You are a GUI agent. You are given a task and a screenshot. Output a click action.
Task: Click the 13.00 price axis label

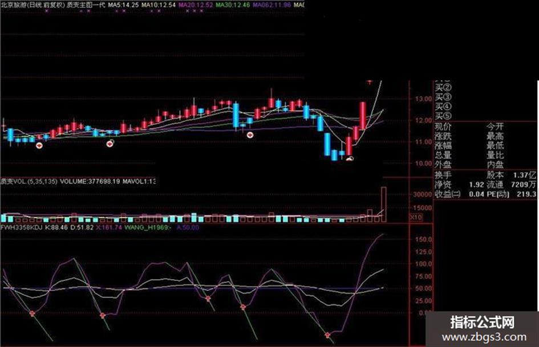pyautogui.click(x=423, y=99)
